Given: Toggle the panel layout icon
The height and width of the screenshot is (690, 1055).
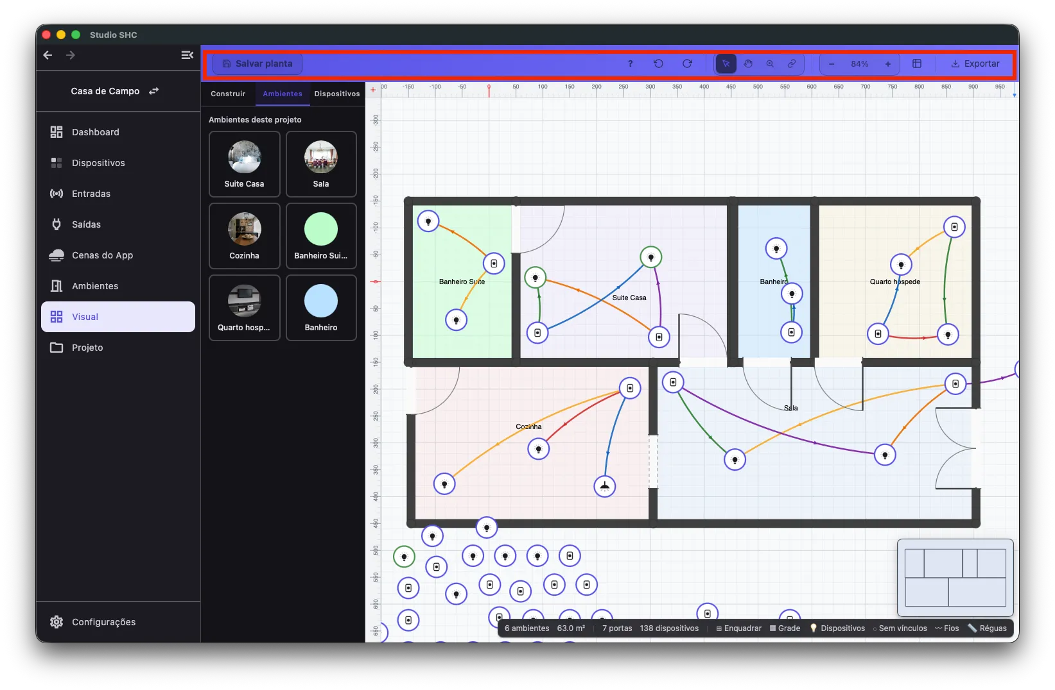Looking at the screenshot, I should [917, 63].
